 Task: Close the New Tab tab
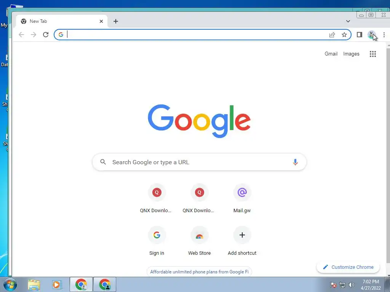(101, 21)
